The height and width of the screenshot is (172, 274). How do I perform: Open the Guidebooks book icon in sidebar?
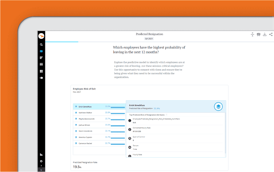[41, 51]
